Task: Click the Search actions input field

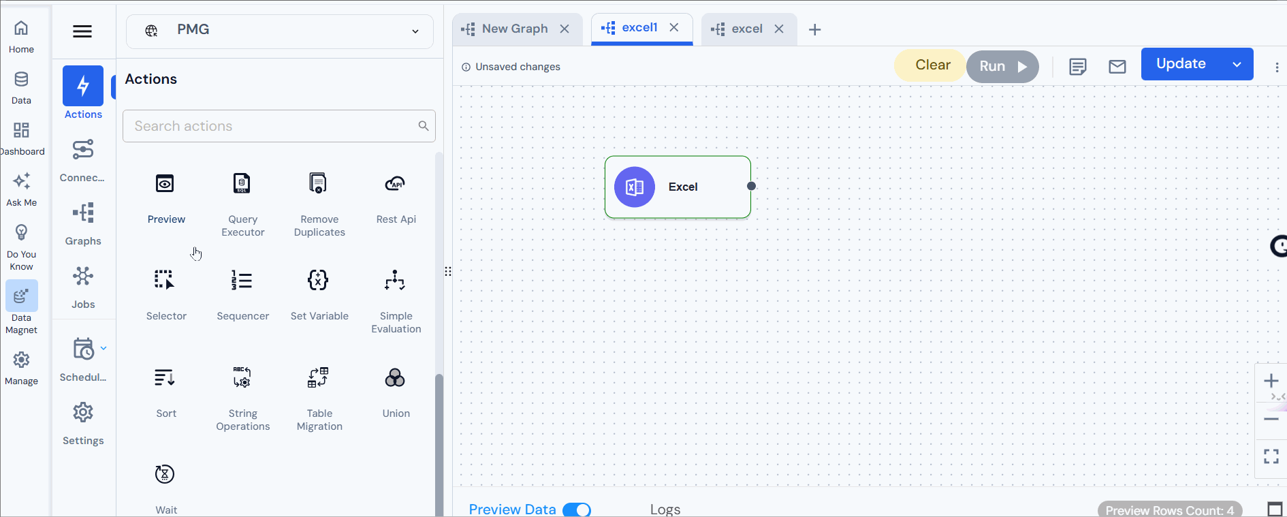Action: point(272,126)
